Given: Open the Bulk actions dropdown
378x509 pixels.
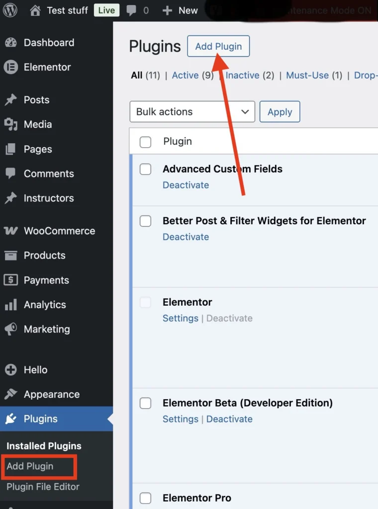Looking at the screenshot, I should pos(192,112).
